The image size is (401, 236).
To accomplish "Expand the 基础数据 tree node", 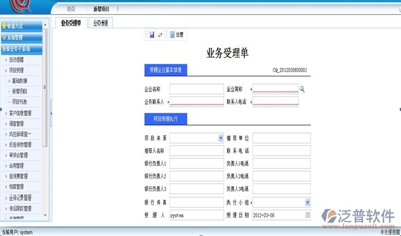I will 9,81.
